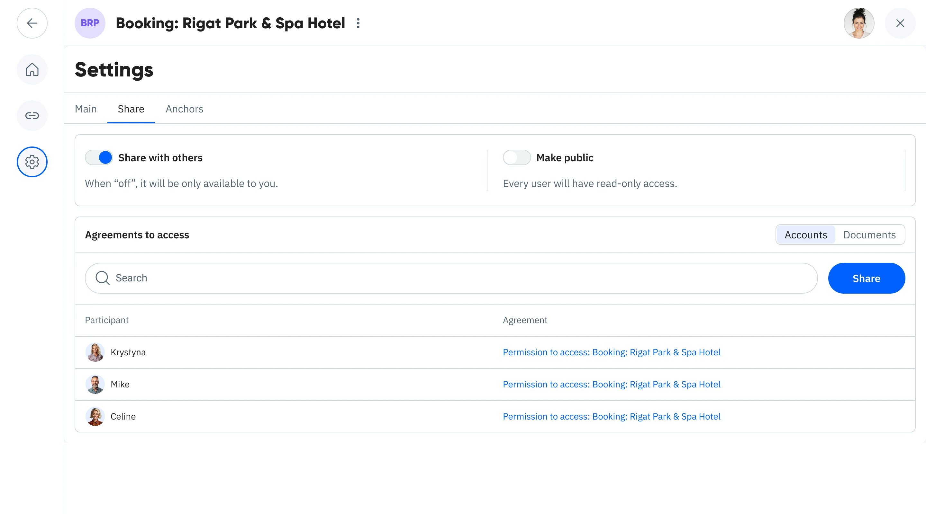Click Mike's avatar thumbnail
The image size is (926, 514).
[x=95, y=384]
